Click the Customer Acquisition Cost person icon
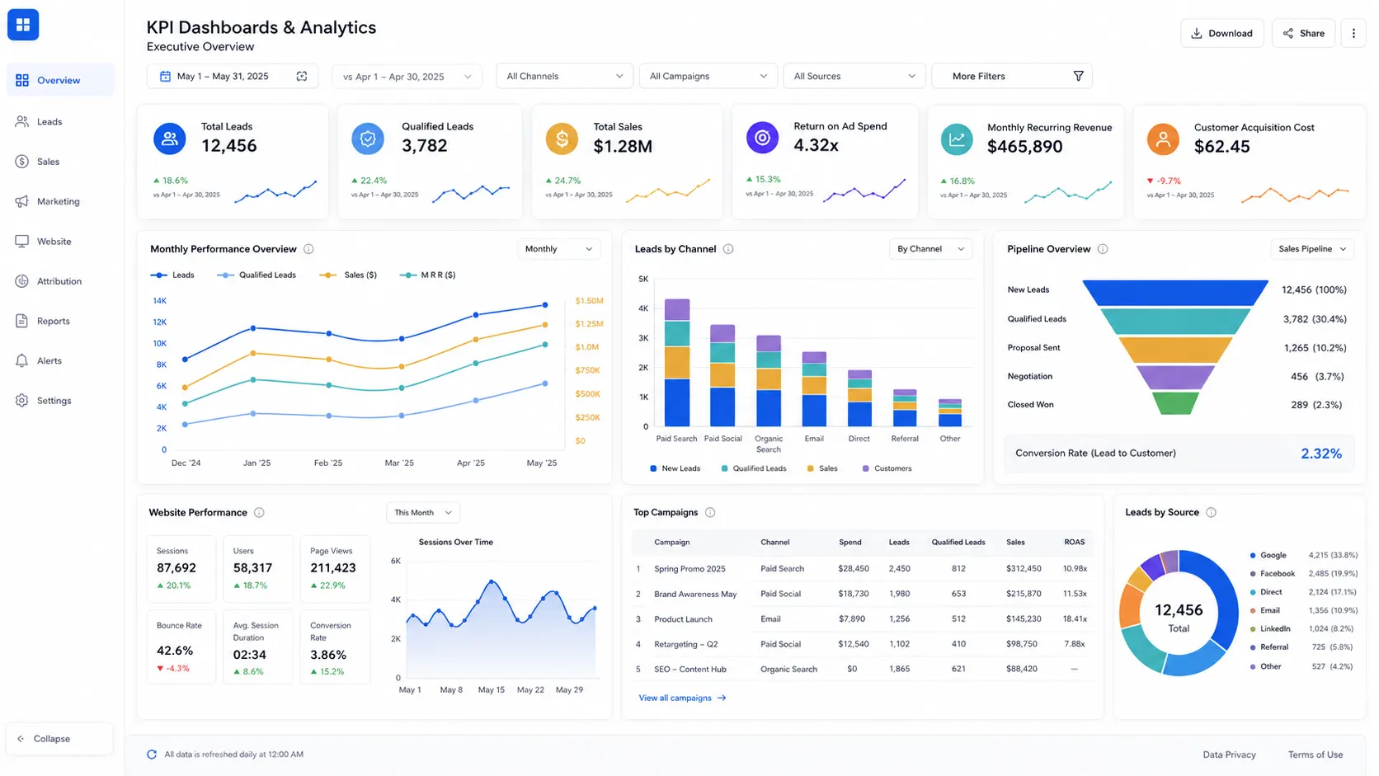1379x776 pixels. (x=1163, y=139)
